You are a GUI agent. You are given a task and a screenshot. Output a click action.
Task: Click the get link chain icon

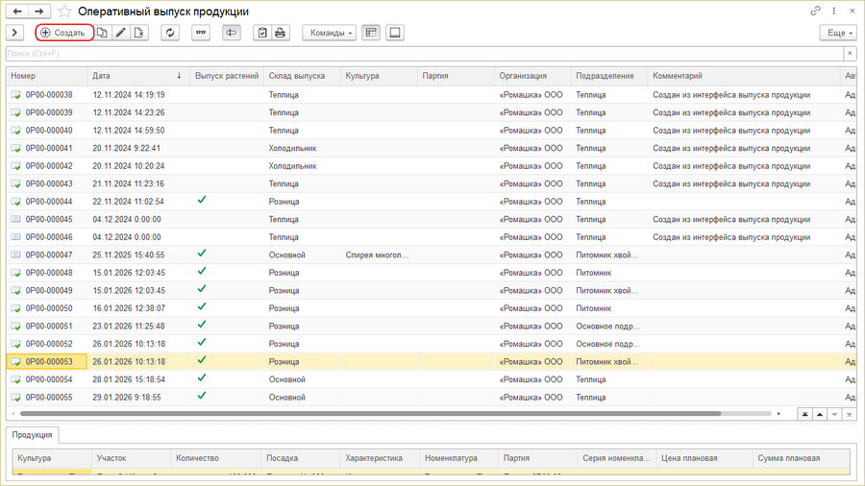pos(815,12)
